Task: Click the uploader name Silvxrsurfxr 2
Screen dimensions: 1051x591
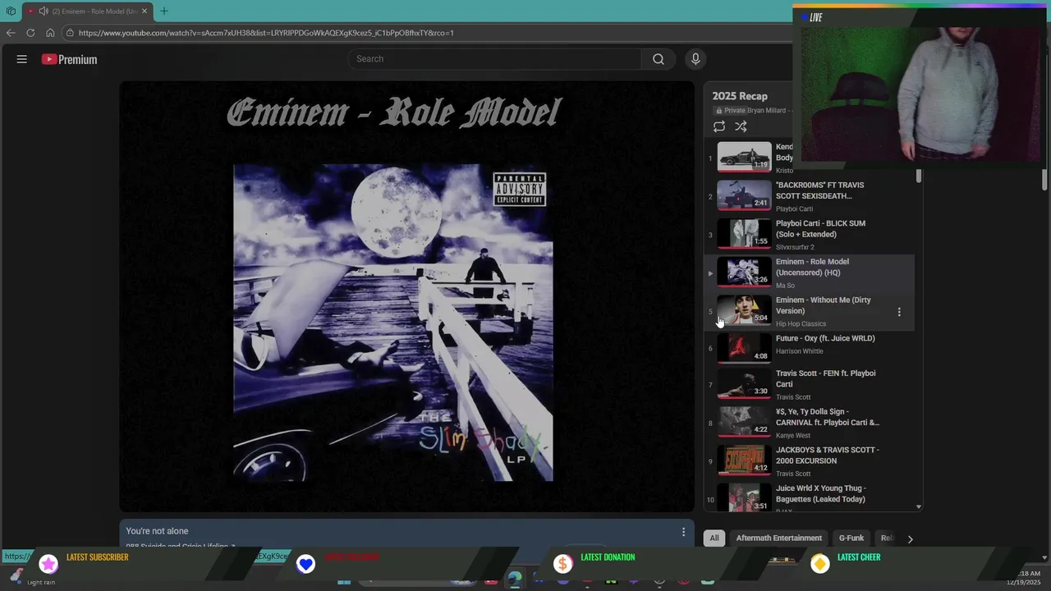Action: tap(795, 247)
